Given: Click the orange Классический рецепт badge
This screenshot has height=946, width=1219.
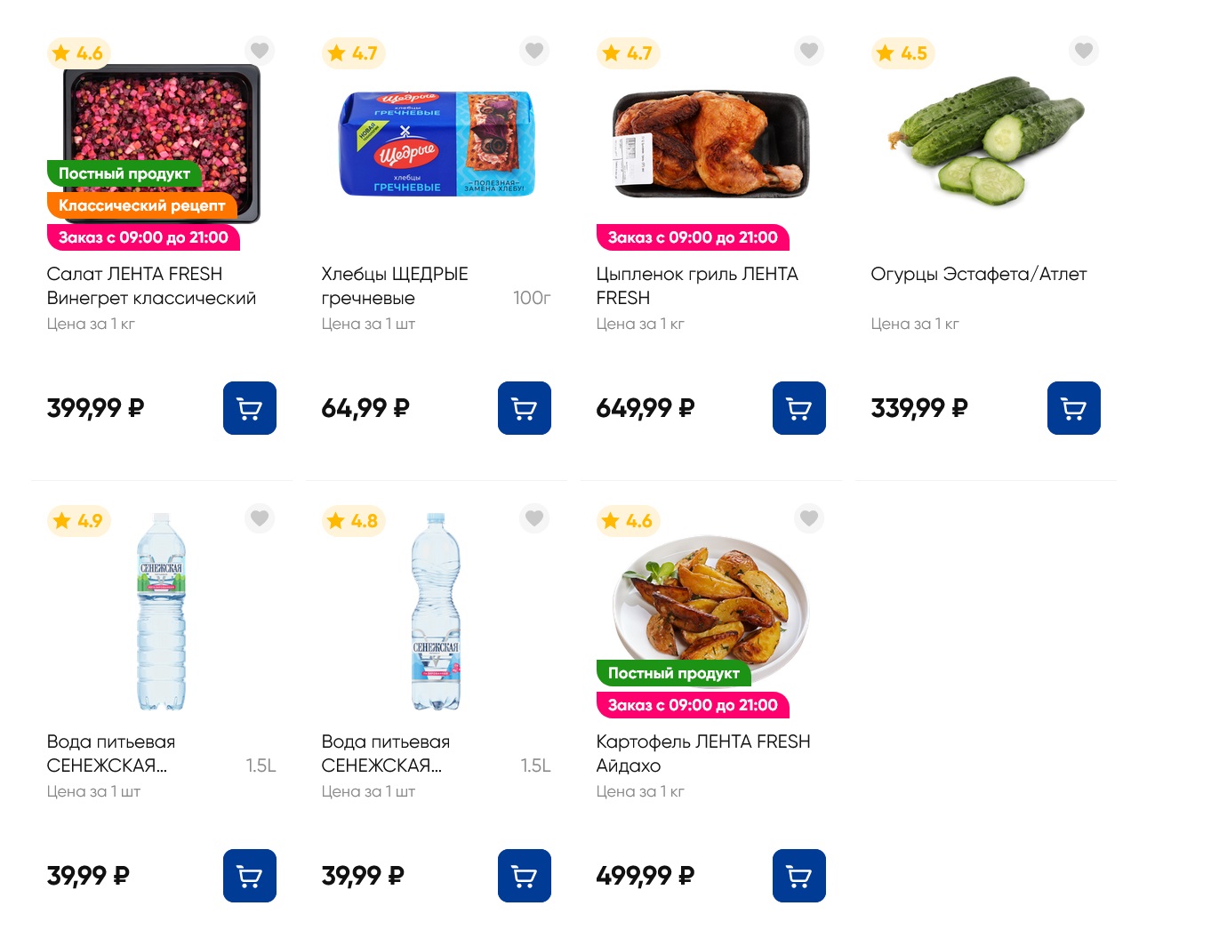Looking at the screenshot, I should coord(141,205).
